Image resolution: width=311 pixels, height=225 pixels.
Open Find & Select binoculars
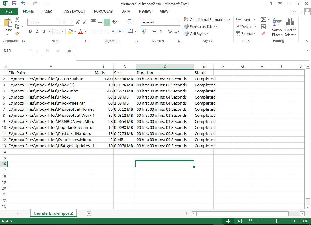290,27
